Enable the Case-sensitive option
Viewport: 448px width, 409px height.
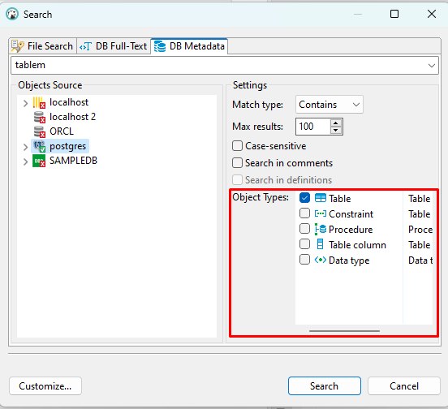[238, 146]
